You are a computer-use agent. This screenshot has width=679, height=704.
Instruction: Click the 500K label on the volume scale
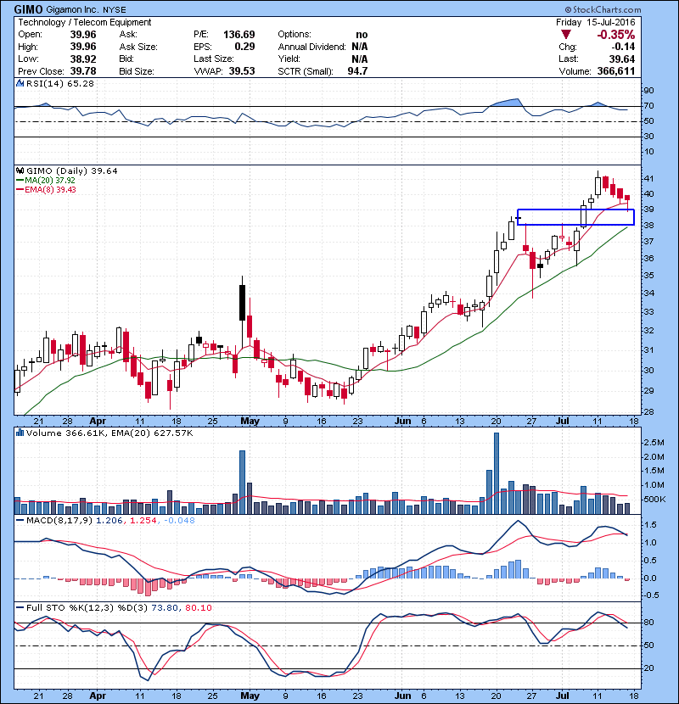pos(654,500)
